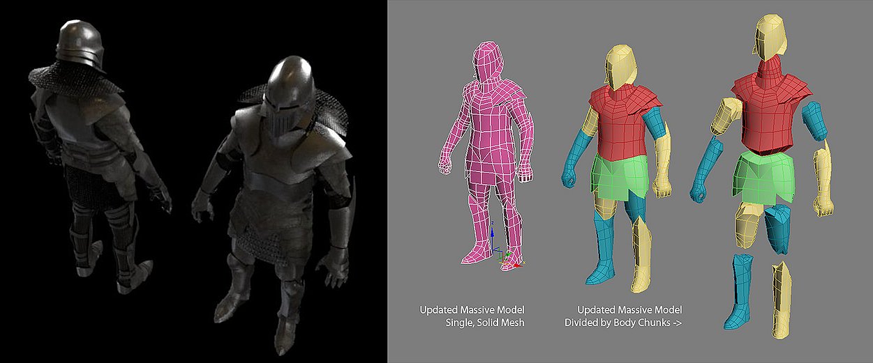Click the "Divided by Body Chunks" caption
Image resolution: width=873 pixels, height=363 pixels.
[622, 322]
